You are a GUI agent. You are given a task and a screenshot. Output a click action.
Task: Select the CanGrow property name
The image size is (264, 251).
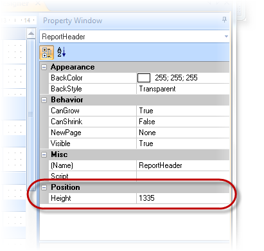pos(65,111)
